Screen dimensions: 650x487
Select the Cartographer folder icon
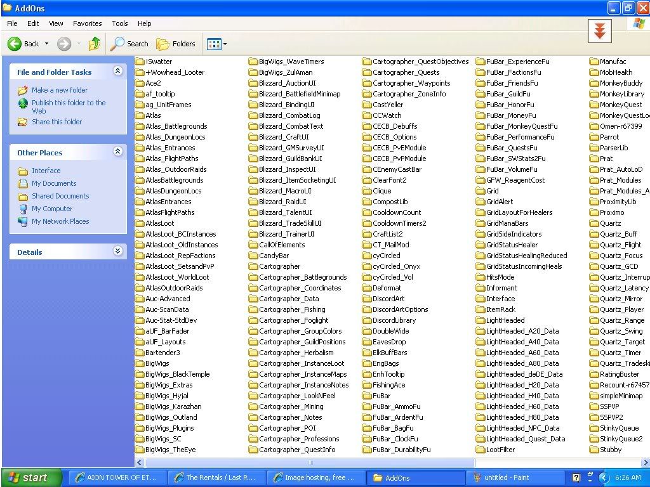tap(253, 267)
